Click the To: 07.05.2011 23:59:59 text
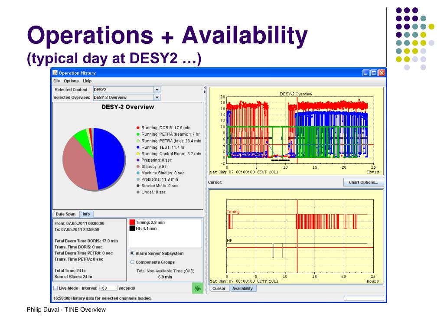The width and height of the screenshot is (444, 333). 77,229
